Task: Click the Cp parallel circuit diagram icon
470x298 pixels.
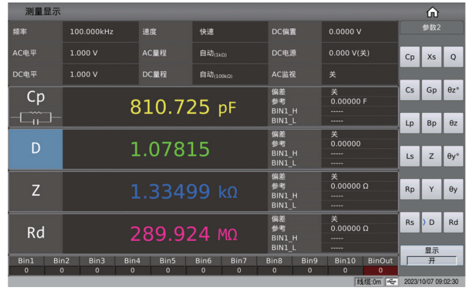Action: [x=35, y=118]
